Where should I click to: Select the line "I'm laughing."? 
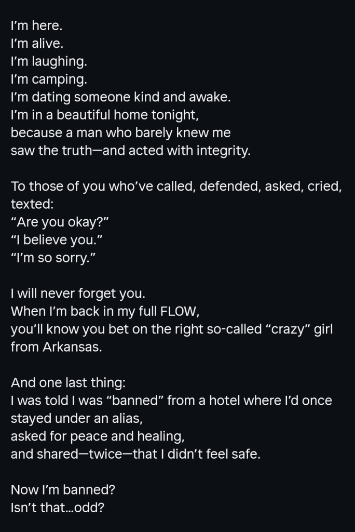(49, 61)
